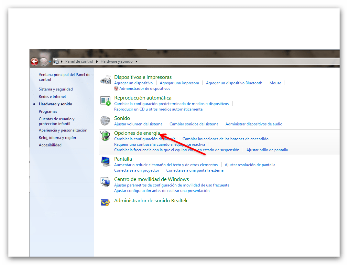Click the grey Forward arrow button

coord(43,61)
